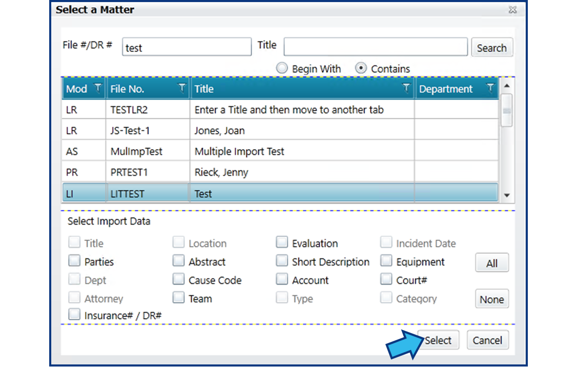
Task: Click the 'Rieck, Jenny' title cell
Action: pos(302,172)
